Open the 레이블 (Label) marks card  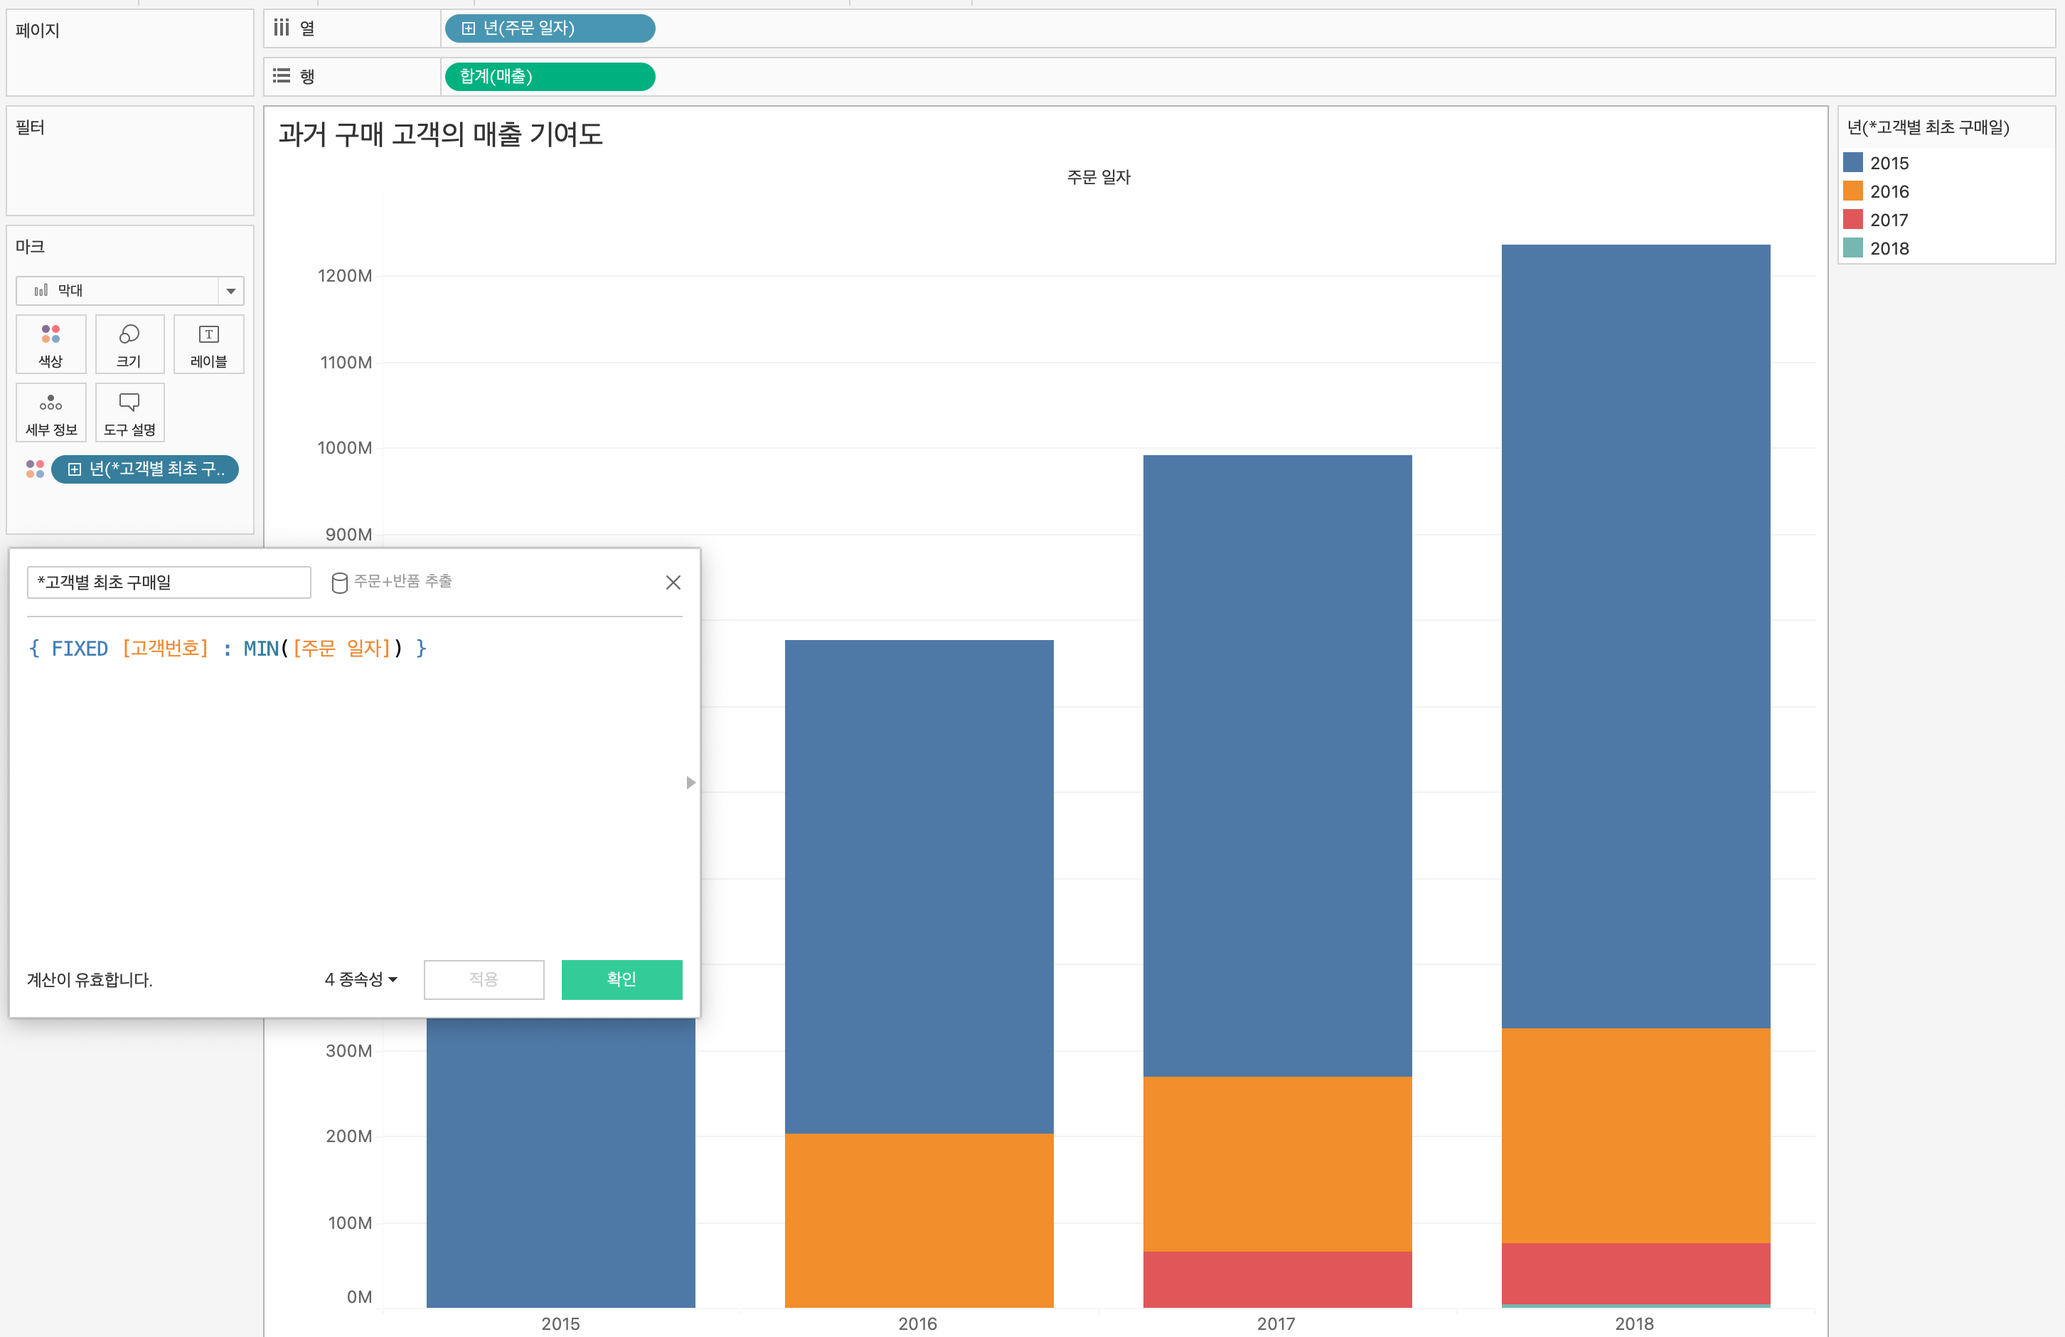pos(208,344)
